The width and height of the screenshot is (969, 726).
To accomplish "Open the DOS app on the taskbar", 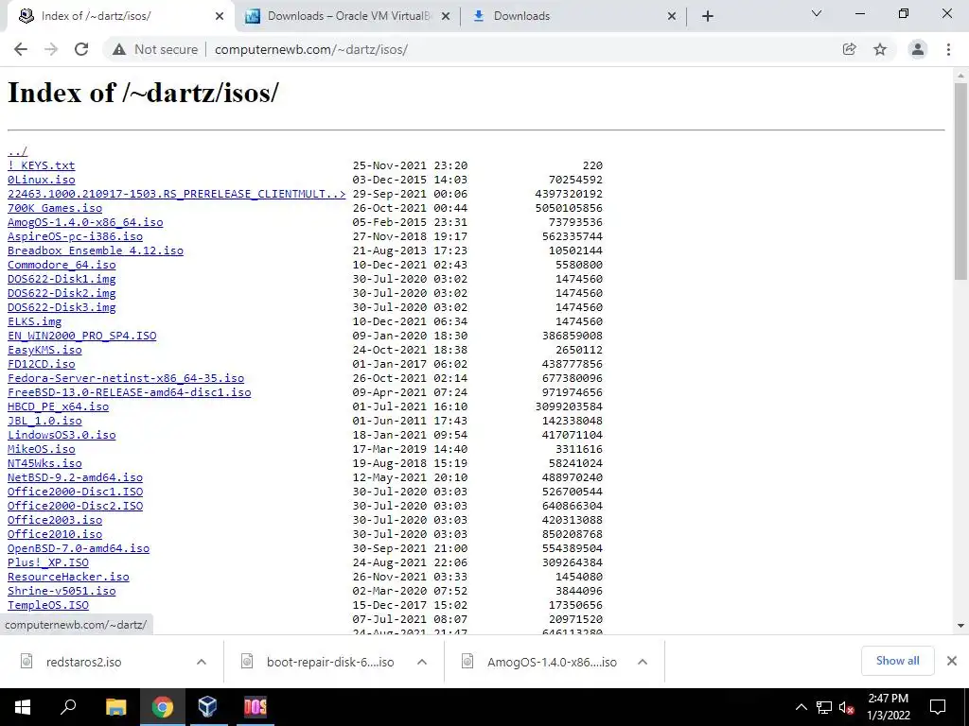I will pyautogui.click(x=255, y=707).
